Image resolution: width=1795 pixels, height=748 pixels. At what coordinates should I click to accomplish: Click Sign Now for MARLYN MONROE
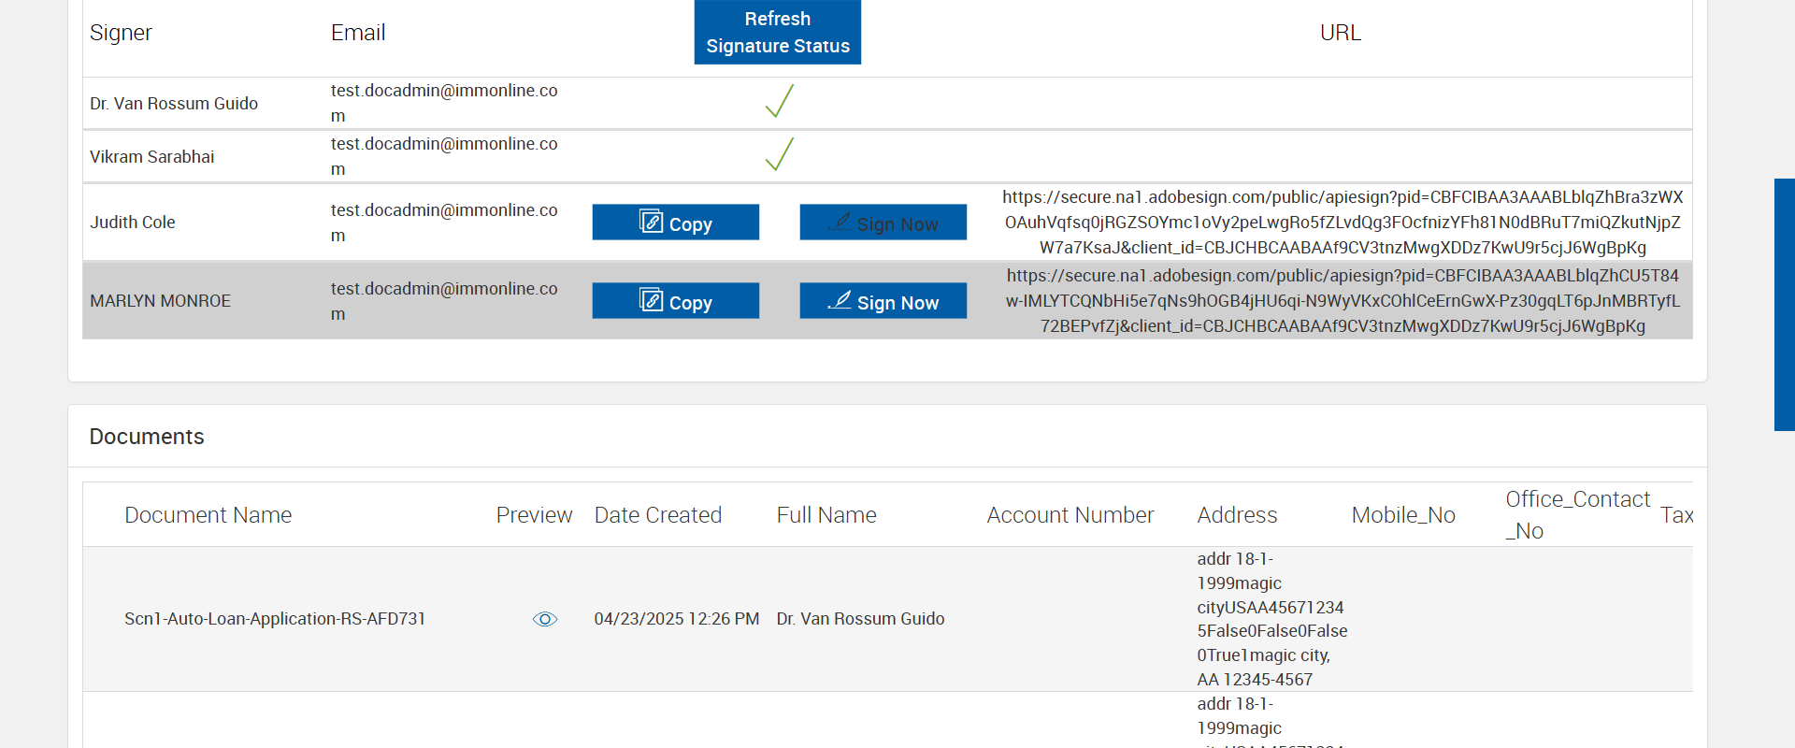(883, 301)
